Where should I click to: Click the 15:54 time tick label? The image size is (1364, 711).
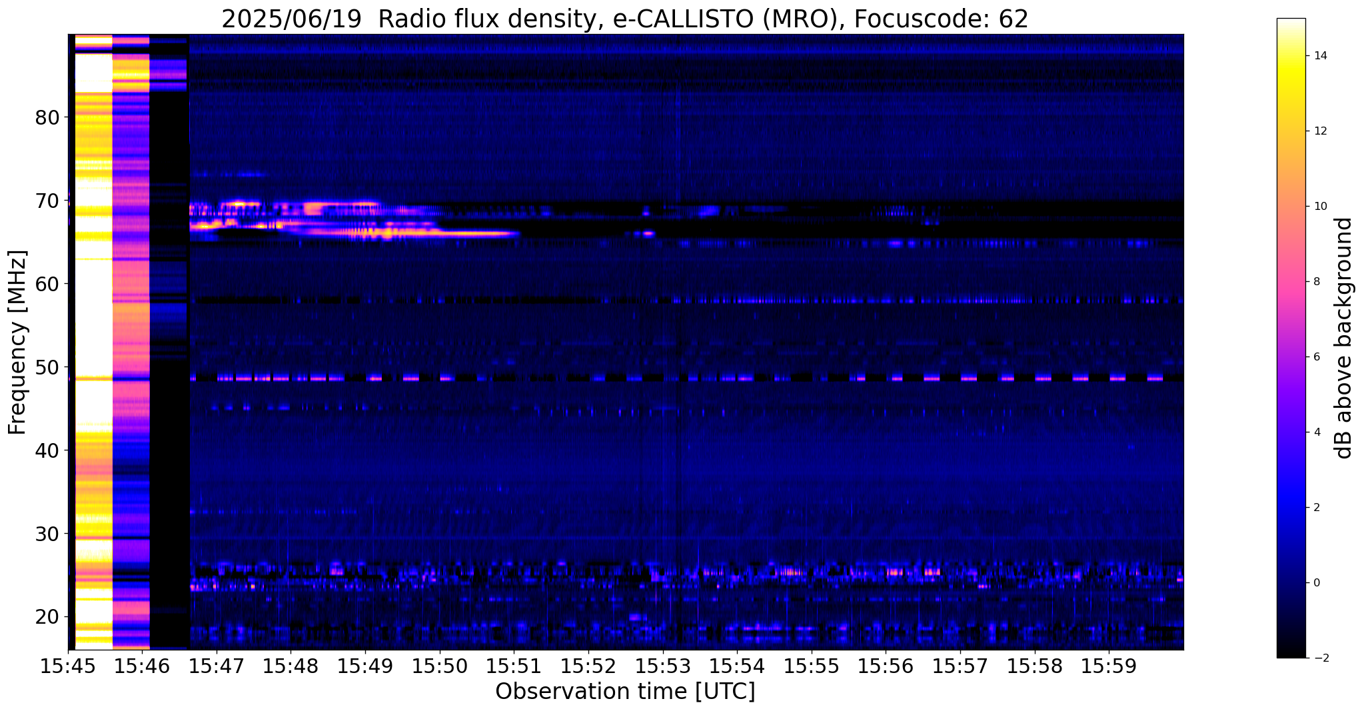(x=737, y=666)
